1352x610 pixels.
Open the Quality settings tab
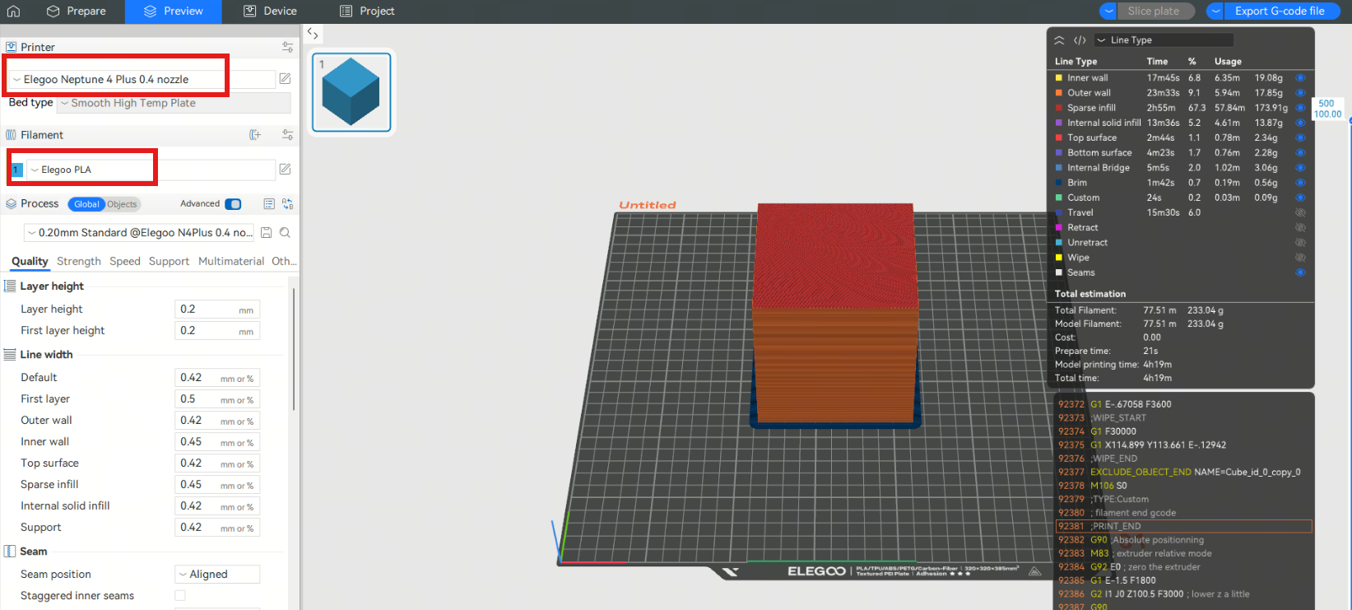(30, 261)
